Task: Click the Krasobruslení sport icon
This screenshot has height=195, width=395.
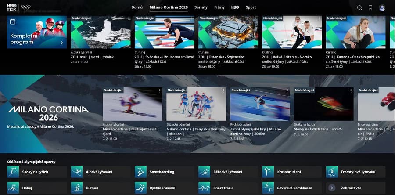Action: point(268,172)
